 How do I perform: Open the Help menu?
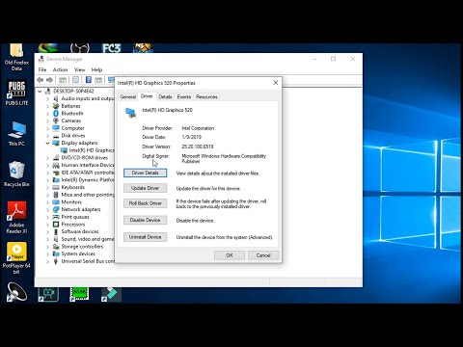(96, 69)
